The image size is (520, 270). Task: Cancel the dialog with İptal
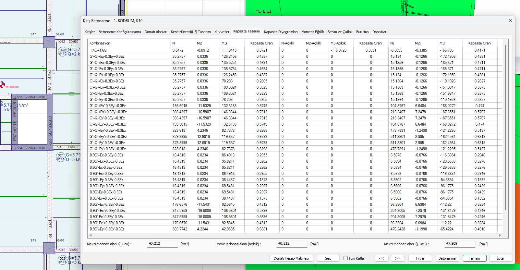coord(501,258)
